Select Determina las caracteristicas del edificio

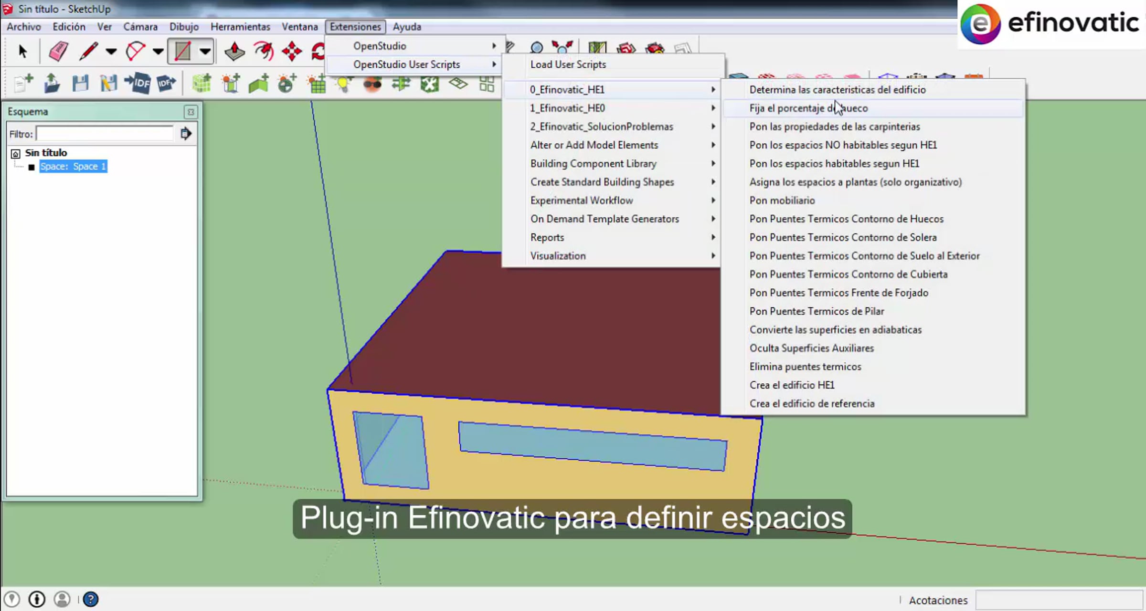pyautogui.click(x=873, y=90)
